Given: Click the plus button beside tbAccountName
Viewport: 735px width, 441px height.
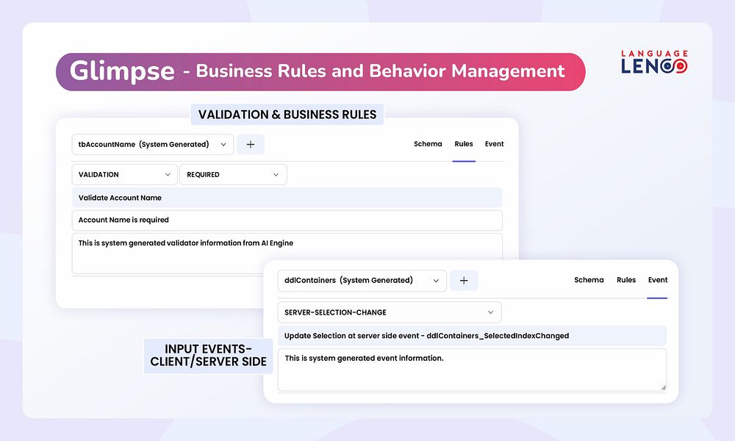Looking at the screenshot, I should pyautogui.click(x=251, y=144).
